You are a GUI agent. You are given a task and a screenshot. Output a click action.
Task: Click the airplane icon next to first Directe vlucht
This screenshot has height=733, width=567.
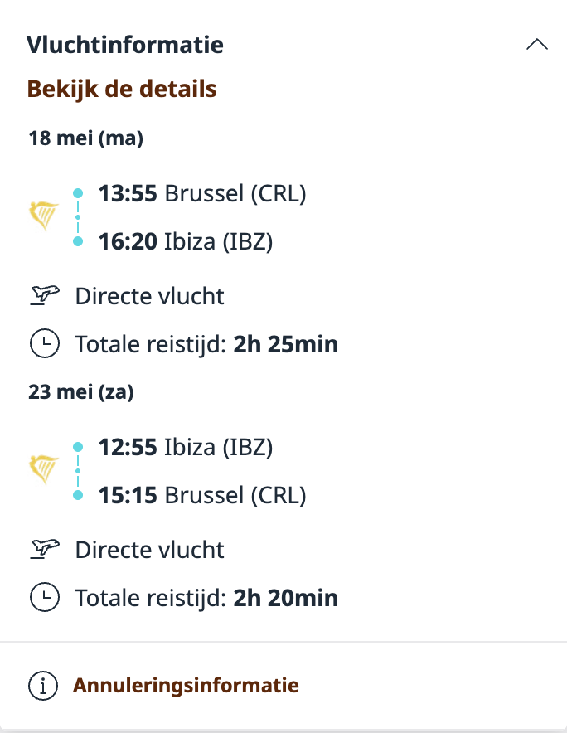click(x=45, y=295)
